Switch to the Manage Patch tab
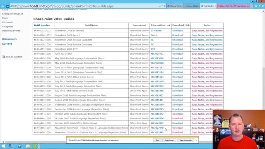 click(175, 6)
